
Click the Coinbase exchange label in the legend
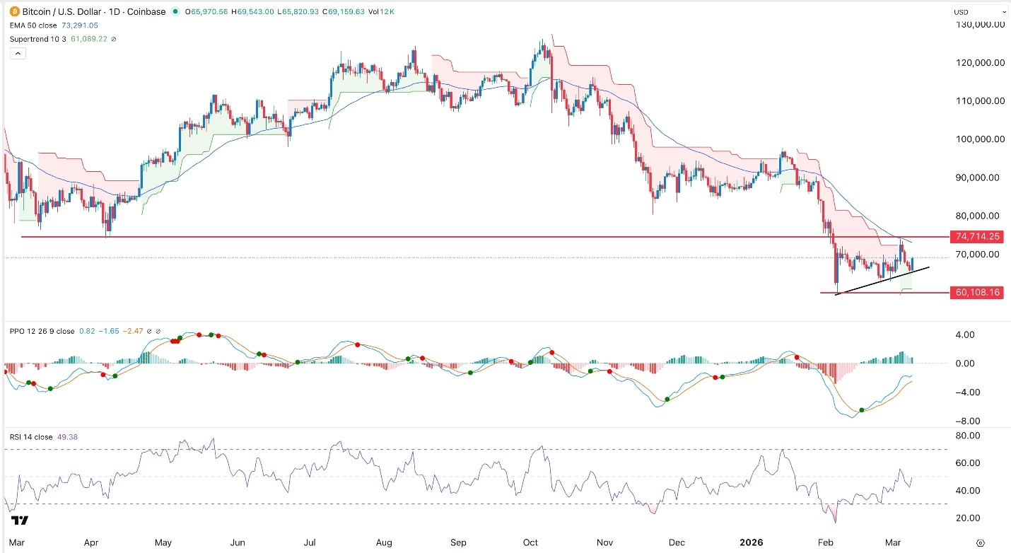[x=146, y=11]
